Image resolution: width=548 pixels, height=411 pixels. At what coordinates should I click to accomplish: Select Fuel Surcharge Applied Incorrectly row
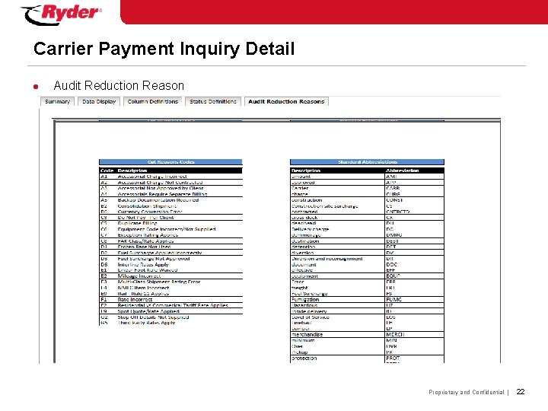(170, 253)
